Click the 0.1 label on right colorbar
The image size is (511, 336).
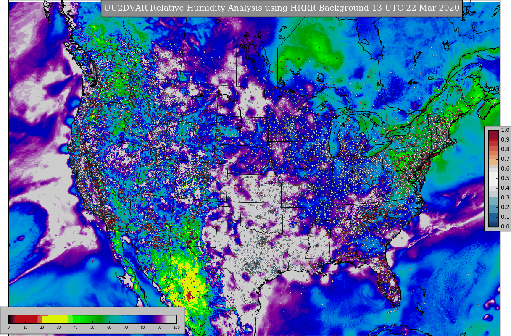pyautogui.click(x=505, y=217)
